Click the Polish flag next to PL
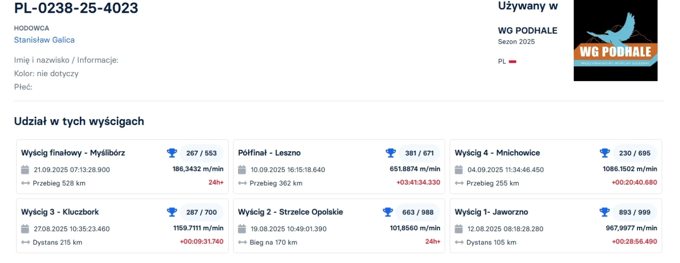This screenshot has height=263, width=680. tap(513, 62)
